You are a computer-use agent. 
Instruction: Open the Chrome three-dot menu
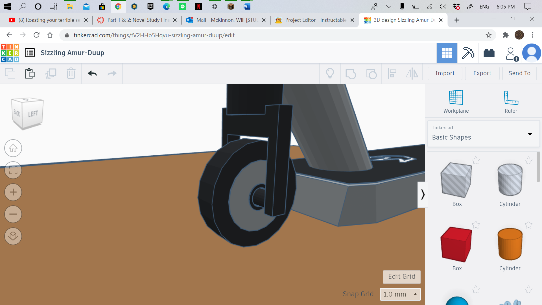pyautogui.click(x=533, y=35)
